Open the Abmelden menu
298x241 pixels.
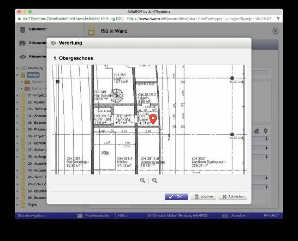point(240,216)
